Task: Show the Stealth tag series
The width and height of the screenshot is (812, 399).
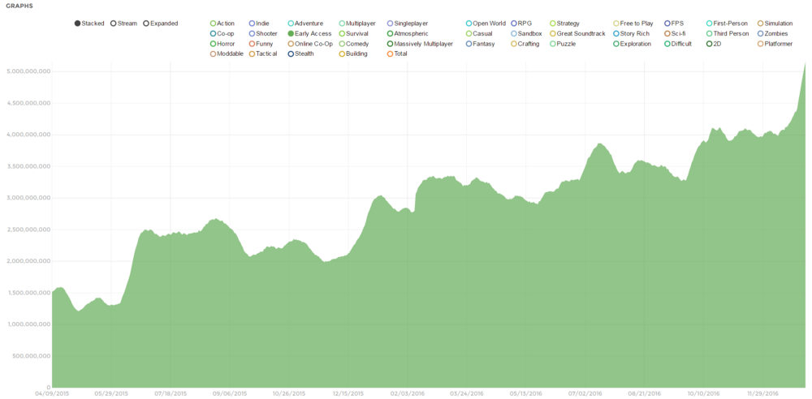Action: click(x=300, y=54)
